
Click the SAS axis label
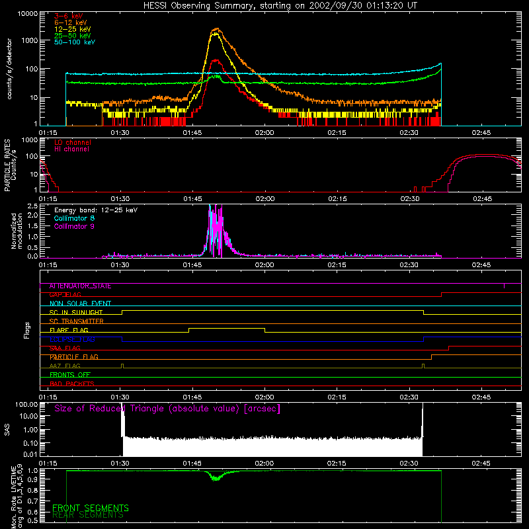click(7, 430)
